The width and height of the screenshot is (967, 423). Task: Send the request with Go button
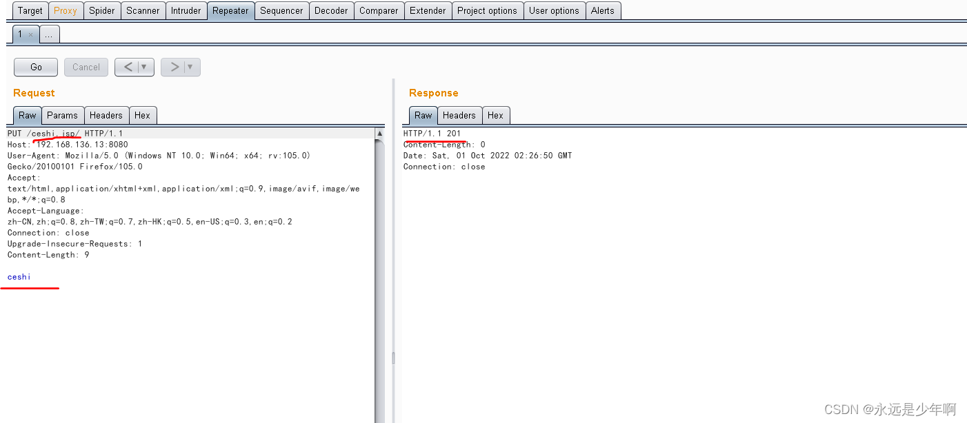36,67
